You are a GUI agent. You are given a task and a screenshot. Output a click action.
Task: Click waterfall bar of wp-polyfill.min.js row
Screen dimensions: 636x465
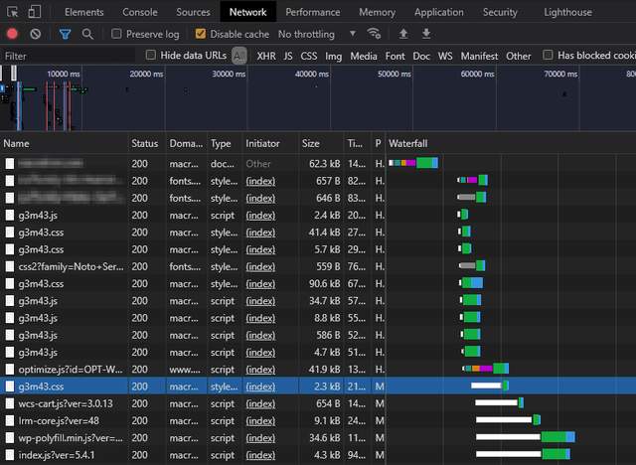[526, 437]
